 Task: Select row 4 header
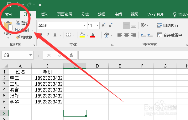(x=4, y=90)
